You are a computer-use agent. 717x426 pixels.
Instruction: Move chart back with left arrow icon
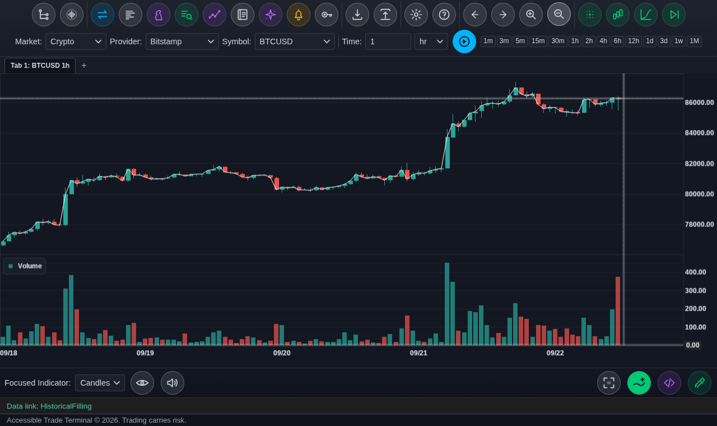click(x=475, y=15)
